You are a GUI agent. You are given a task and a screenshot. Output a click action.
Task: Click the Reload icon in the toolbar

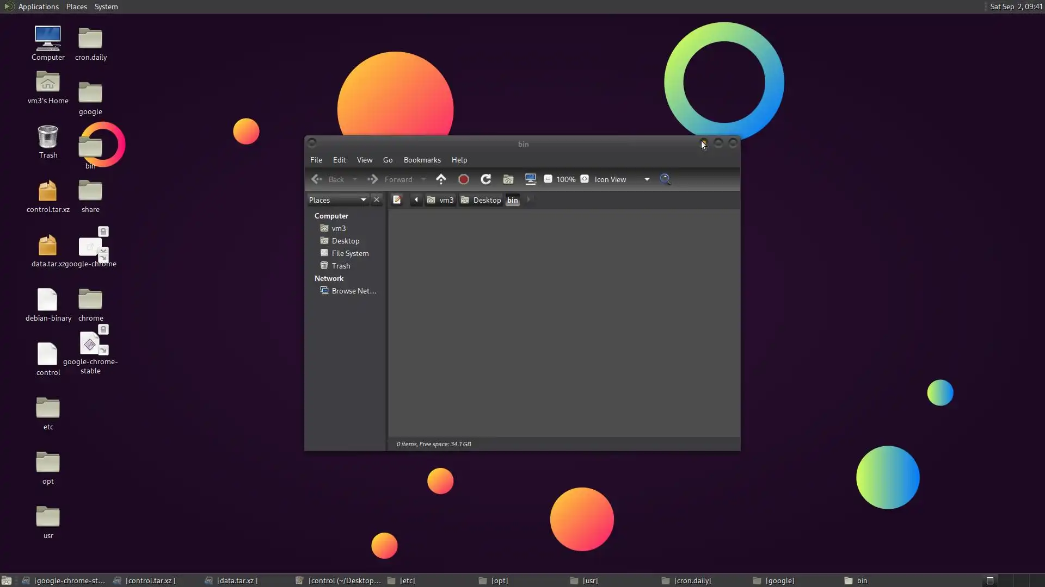pyautogui.click(x=486, y=179)
